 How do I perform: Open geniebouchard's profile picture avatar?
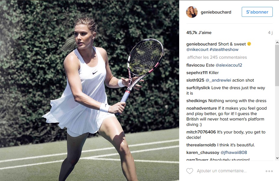(x=192, y=12)
